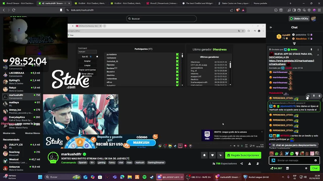Collapse the pinned message chevron
This screenshot has height=181, width=323.
point(318,55)
